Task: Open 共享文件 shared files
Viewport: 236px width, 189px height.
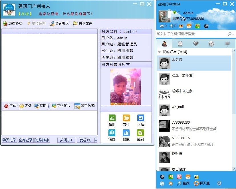Action: point(83,23)
